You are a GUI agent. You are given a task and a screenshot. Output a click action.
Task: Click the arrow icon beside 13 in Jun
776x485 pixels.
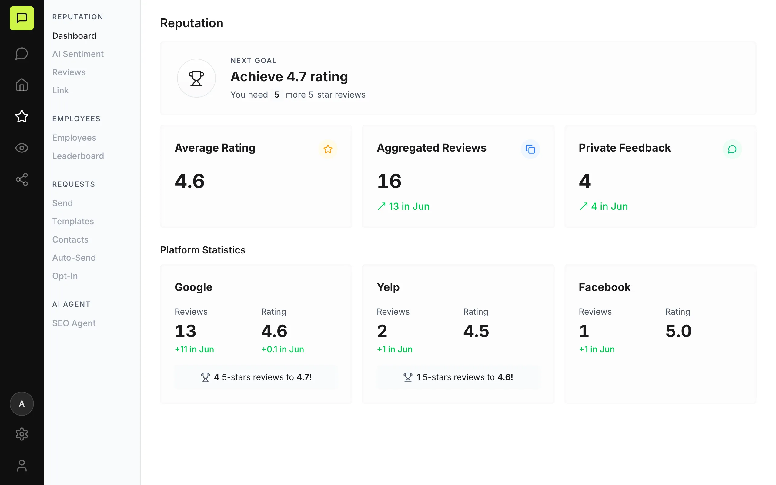pyautogui.click(x=381, y=206)
